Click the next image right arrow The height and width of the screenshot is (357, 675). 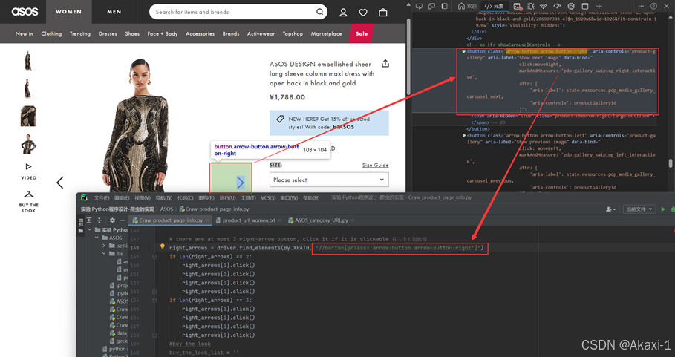[x=240, y=183]
